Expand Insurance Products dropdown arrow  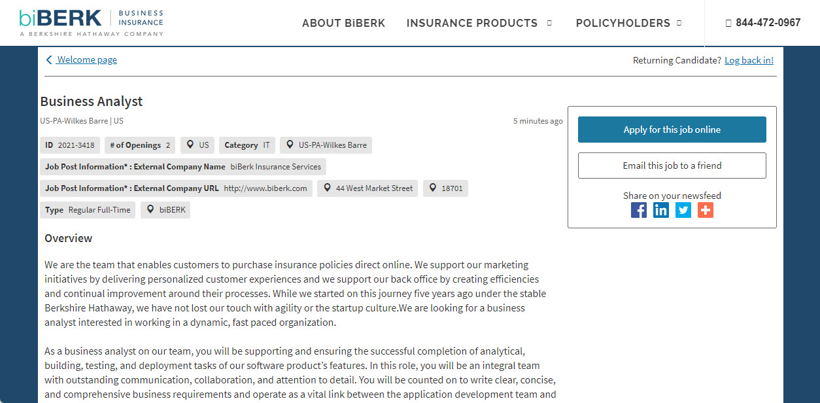pyautogui.click(x=549, y=23)
